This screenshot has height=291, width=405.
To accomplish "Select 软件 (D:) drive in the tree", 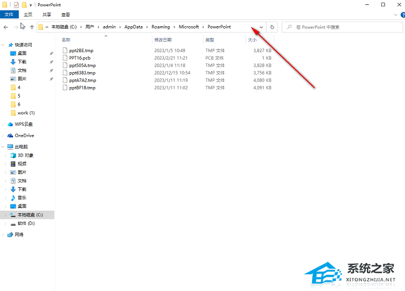I will point(26,223).
